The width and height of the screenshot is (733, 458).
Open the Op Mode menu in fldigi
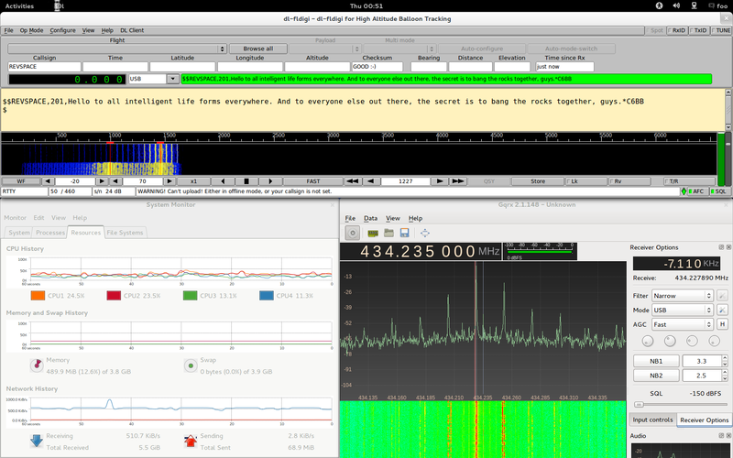point(31,30)
